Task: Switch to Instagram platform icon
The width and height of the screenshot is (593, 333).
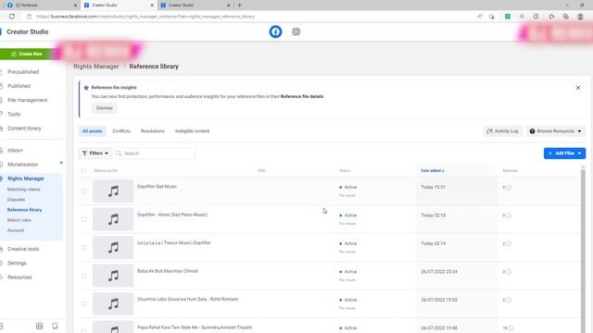Action: coord(296,31)
